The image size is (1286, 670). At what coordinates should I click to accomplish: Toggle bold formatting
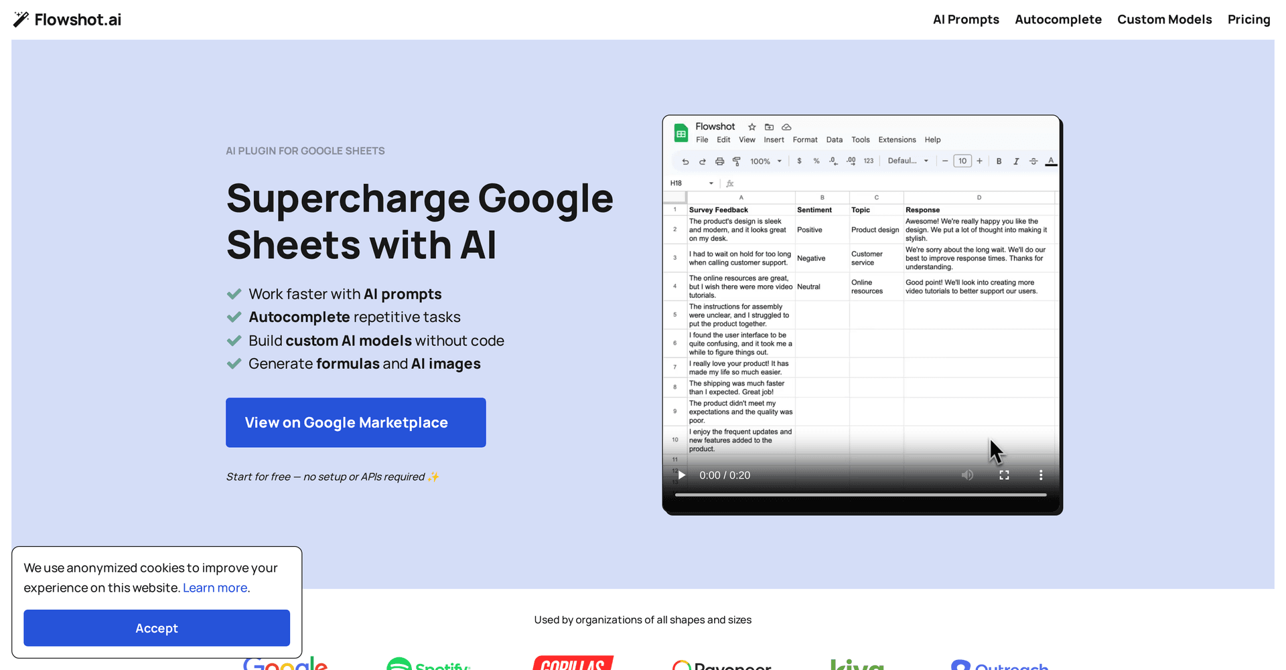pos(999,161)
